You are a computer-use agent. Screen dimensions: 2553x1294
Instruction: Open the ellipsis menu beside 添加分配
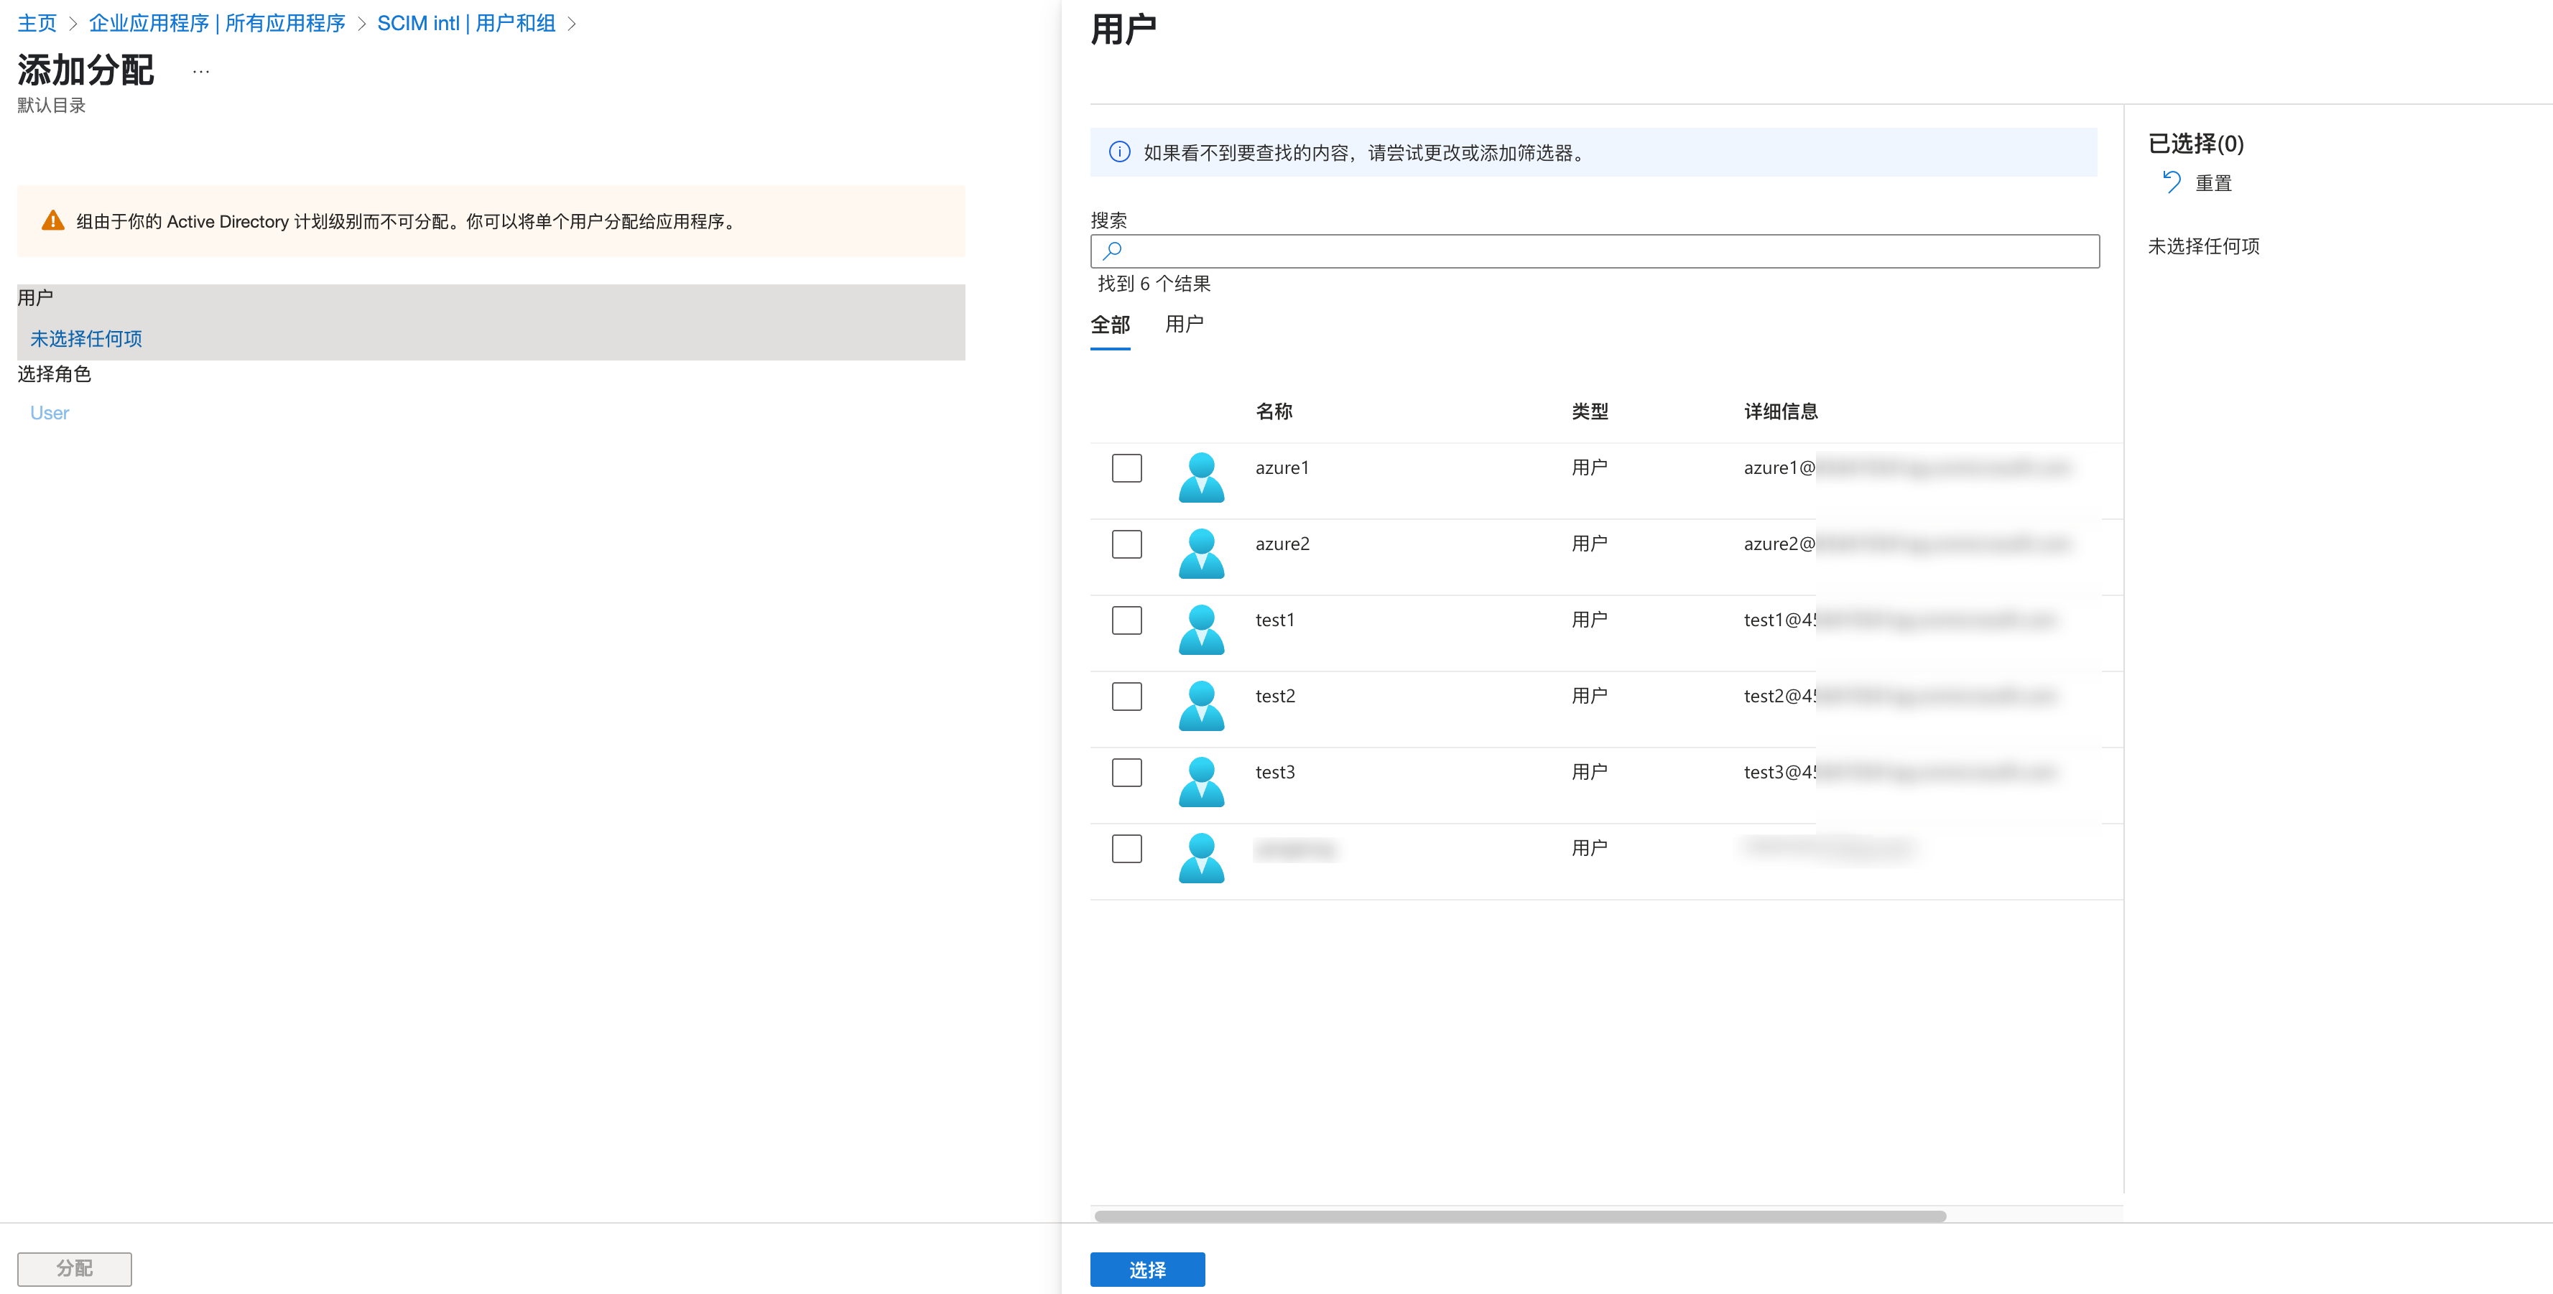click(x=201, y=71)
